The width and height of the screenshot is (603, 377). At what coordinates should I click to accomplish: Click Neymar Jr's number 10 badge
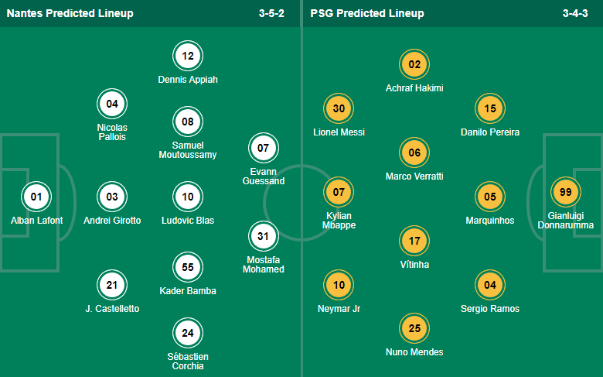(x=339, y=285)
